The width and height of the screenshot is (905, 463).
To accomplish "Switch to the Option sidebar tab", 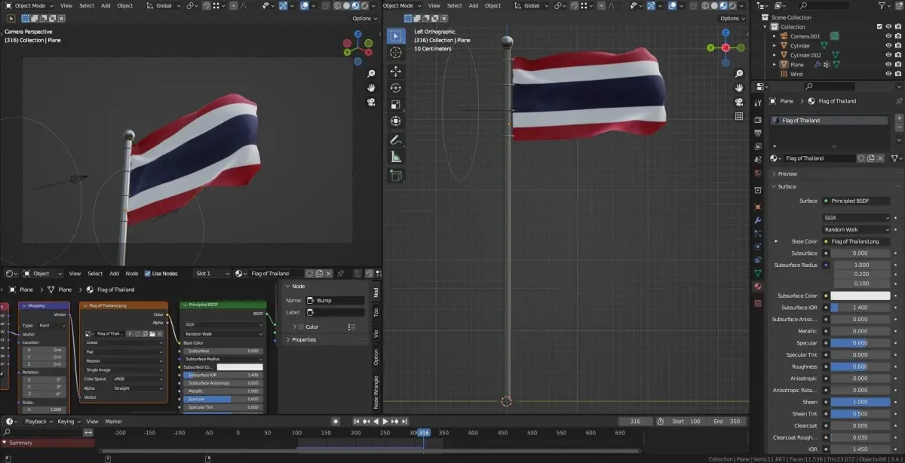I will point(376,357).
